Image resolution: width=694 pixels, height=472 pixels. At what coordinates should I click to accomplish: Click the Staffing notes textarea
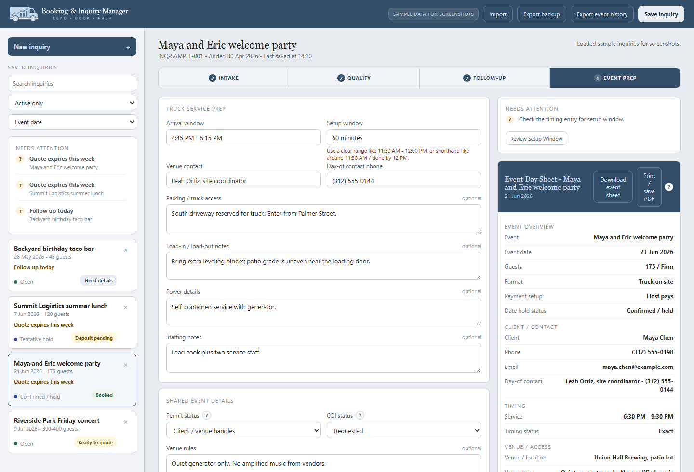tap(324, 358)
